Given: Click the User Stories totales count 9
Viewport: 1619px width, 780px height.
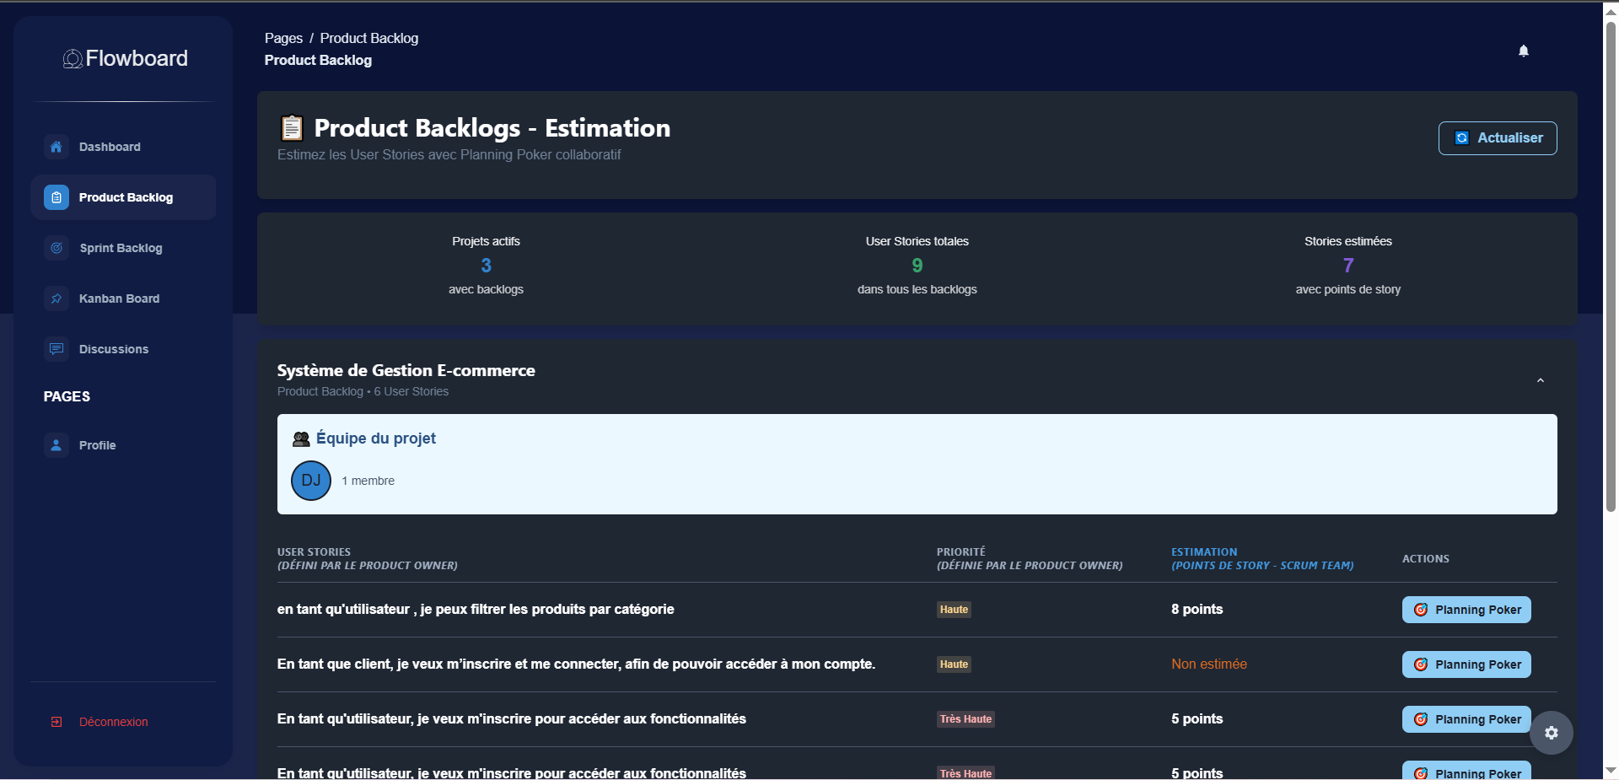Looking at the screenshot, I should point(917,266).
